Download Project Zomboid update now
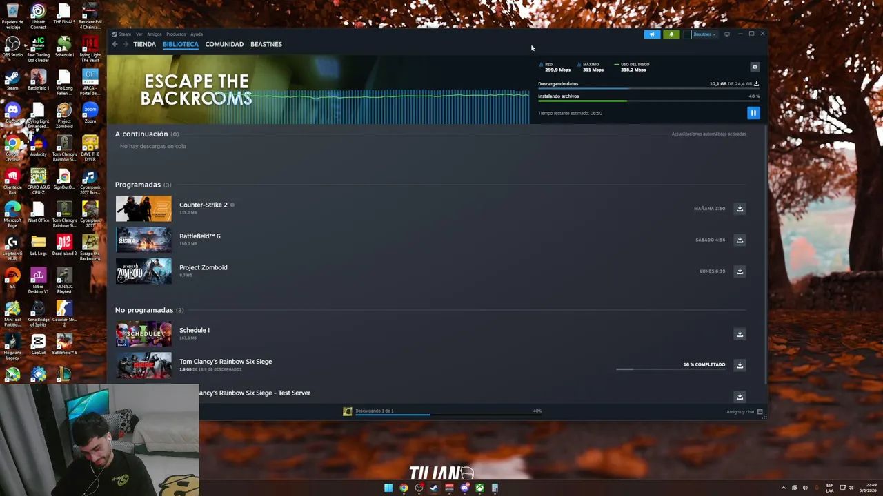Viewport: 883px width, 496px height. (x=740, y=271)
